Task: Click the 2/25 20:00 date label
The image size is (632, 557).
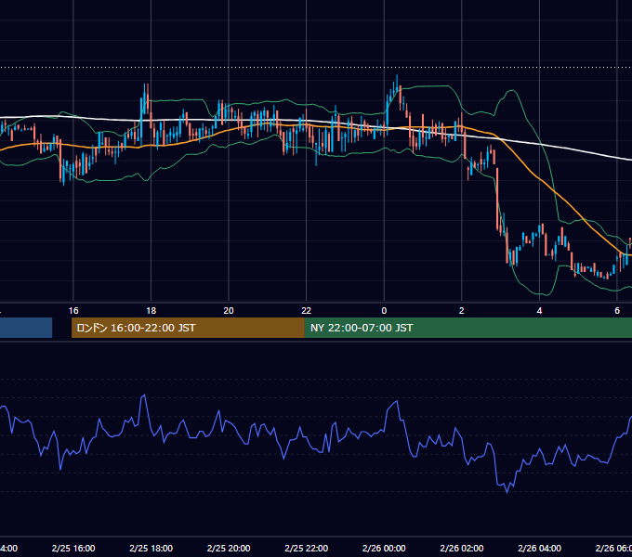Action: pyautogui.click(x=229, y=548)
